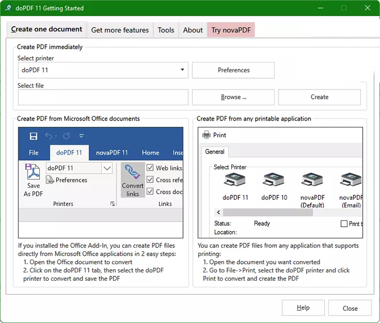Click the Select file input field
Screen dimensions: 380x323
point(103,97)
